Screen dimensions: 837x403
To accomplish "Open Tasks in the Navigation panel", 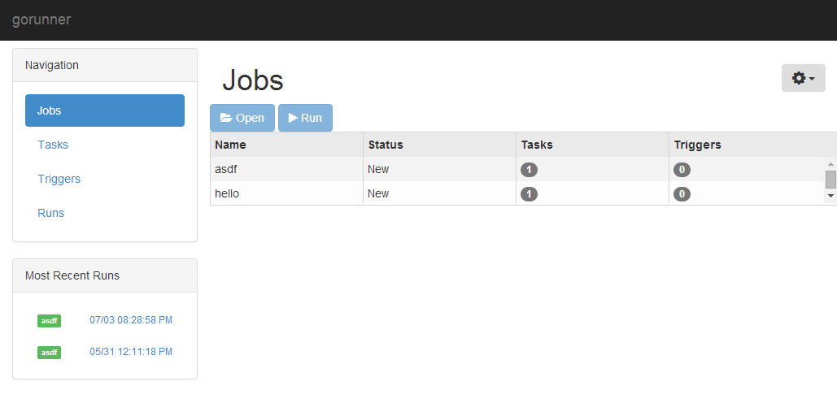I will [x=53, y=145].
